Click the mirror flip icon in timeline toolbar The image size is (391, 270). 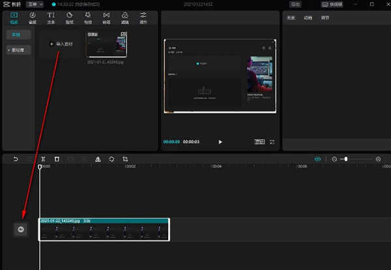point(97,159)
